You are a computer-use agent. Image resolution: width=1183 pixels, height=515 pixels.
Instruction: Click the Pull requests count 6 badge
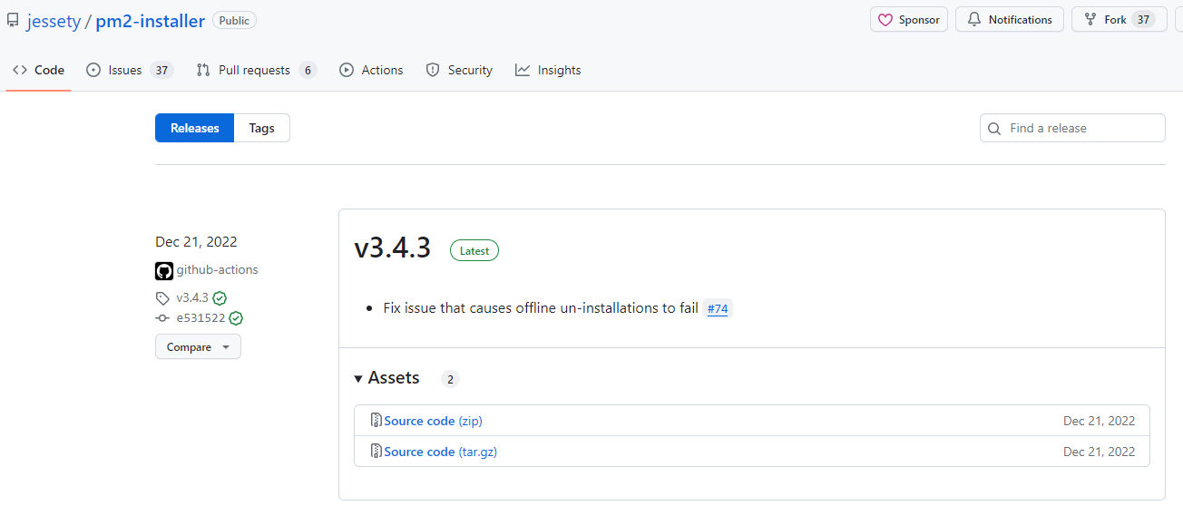(308, 70)
